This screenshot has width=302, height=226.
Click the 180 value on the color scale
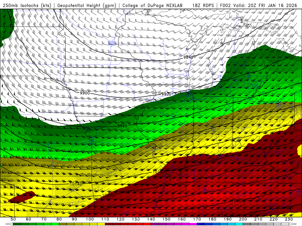[x=212, y=219]
